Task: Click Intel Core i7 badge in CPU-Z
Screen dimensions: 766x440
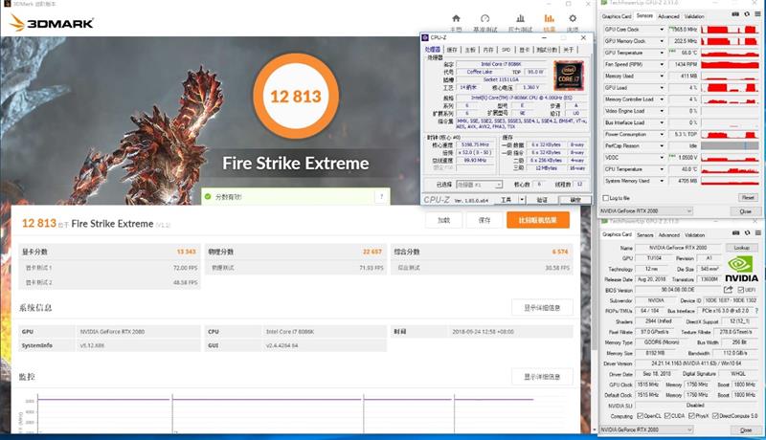Action: [568, 76]
